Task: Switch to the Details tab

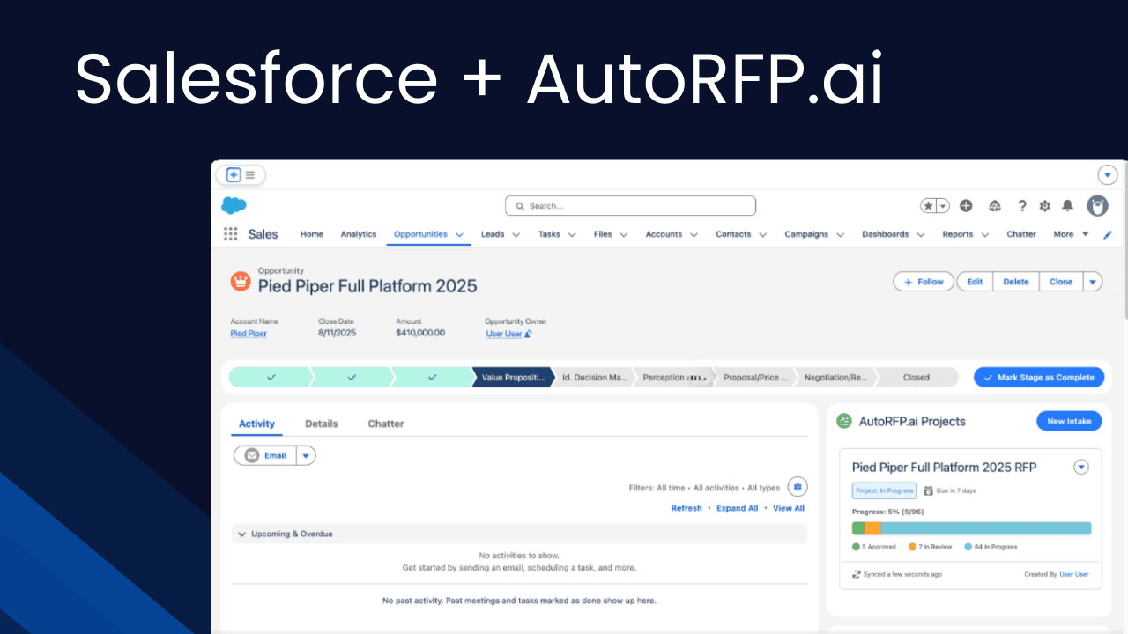Action: coord(322,424)
